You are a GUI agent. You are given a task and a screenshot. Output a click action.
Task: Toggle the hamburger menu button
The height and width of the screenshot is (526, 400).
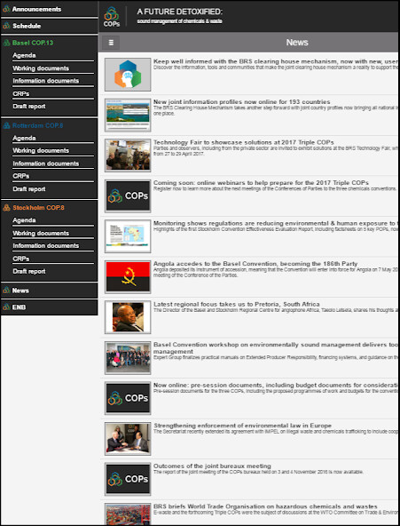[111, 43]
